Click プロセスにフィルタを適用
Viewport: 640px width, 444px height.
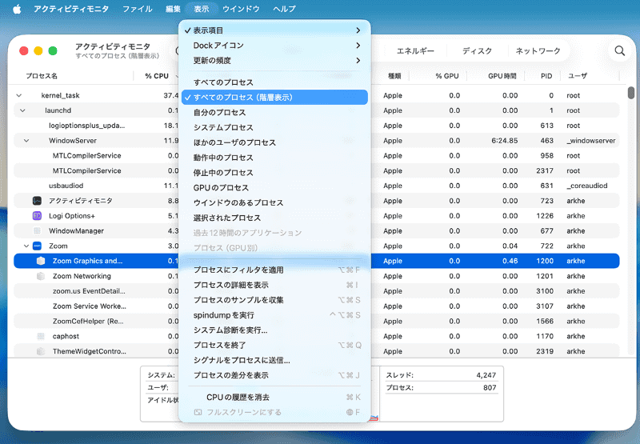(274, 270)
